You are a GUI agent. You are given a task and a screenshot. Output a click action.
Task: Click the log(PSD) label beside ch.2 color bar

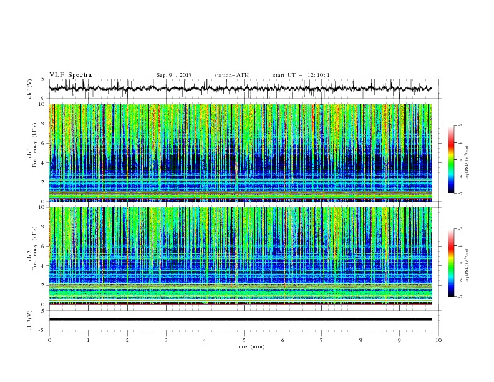click(467, 266)
